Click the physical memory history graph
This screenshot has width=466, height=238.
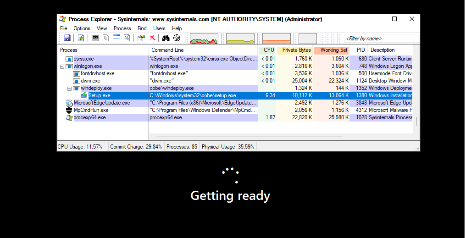pos(277,39)
